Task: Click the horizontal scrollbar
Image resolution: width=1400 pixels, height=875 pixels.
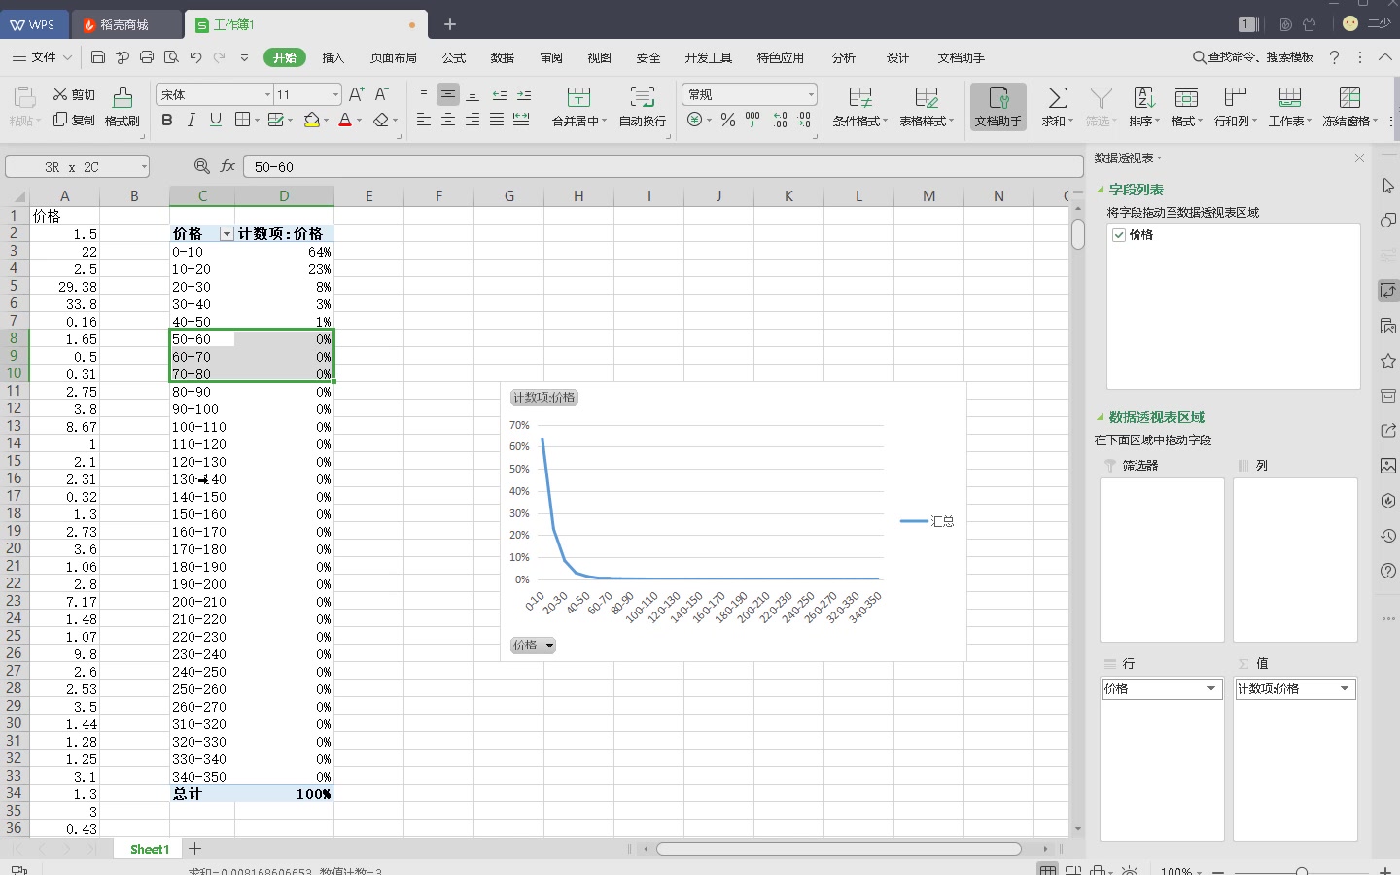Action: (x=838, y=849)
